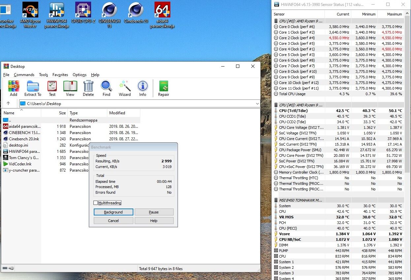Select HWiNFO64 para... file row
This screenshot has height=280, width=411.
[x=46, y=152]
